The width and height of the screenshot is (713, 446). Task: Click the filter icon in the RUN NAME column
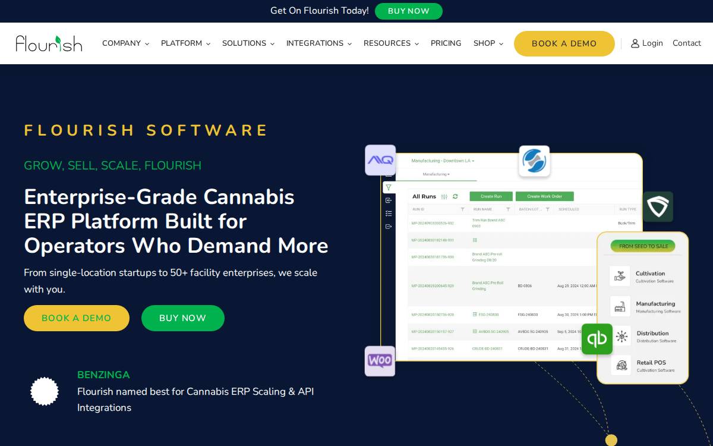508,209
